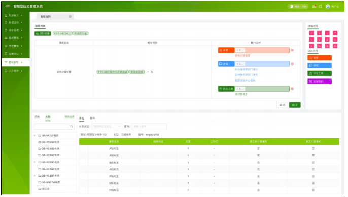
Task: Focus the 查询 search input field
Action: pyautogui.click(x=149, y=126)
